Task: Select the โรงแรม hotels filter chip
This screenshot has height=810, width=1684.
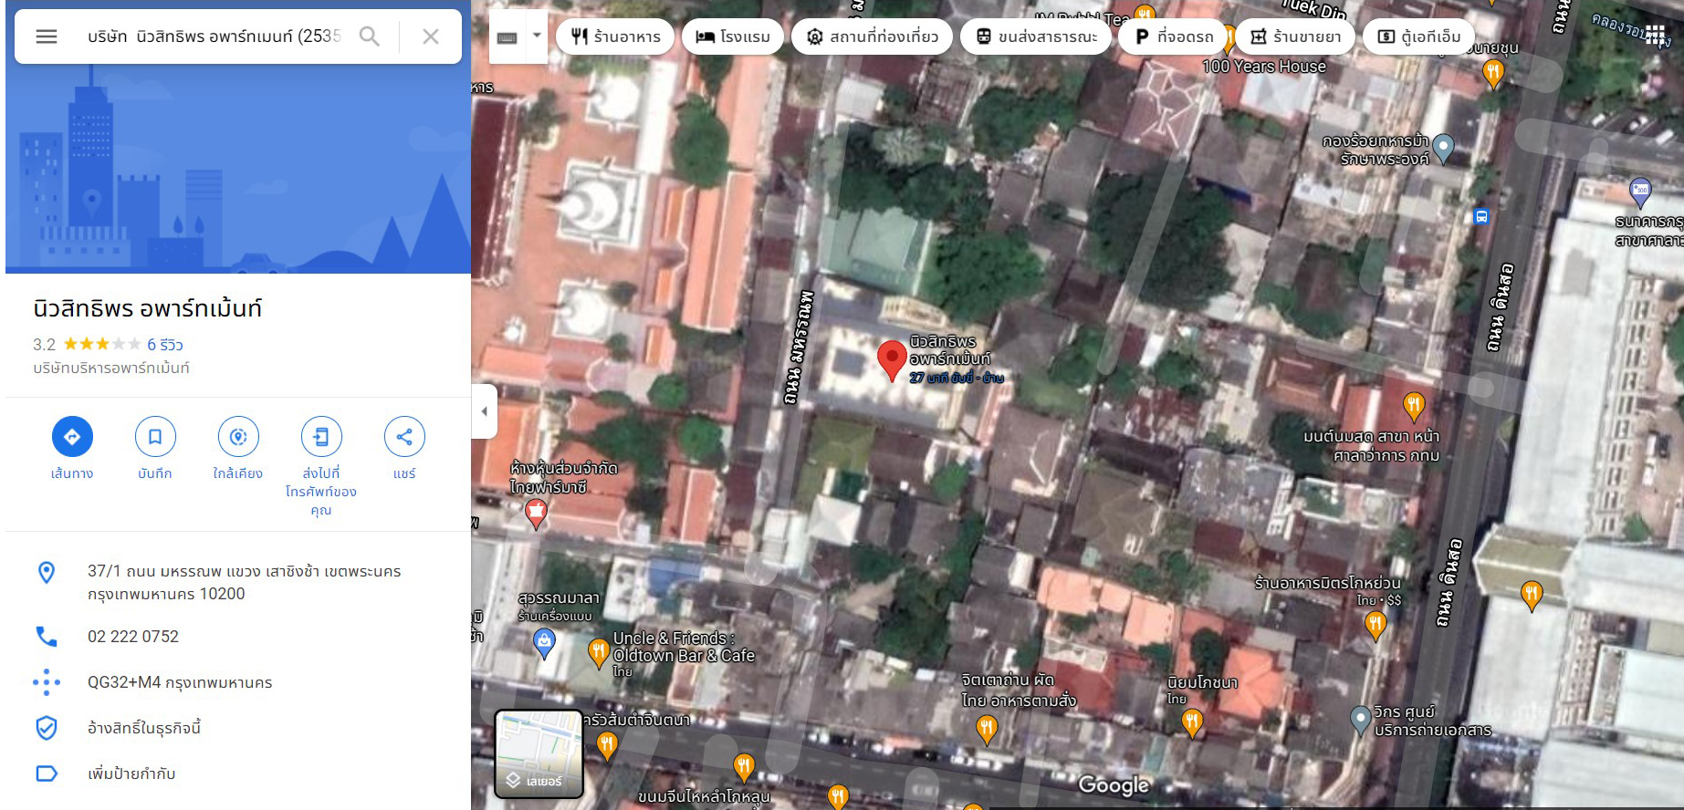Action: point(732,36)
